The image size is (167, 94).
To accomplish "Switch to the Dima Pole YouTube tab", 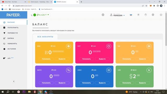I will (x=14, y=2).
